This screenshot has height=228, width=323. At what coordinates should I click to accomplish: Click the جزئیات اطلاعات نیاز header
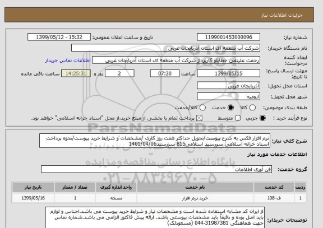(282, 15)
